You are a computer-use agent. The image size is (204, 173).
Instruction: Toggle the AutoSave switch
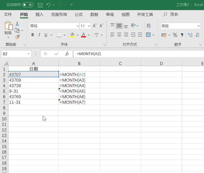28,5
